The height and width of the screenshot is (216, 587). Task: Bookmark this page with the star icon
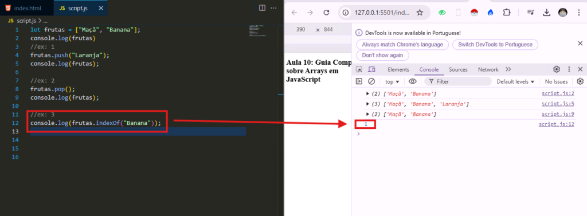tap(420, 13)
